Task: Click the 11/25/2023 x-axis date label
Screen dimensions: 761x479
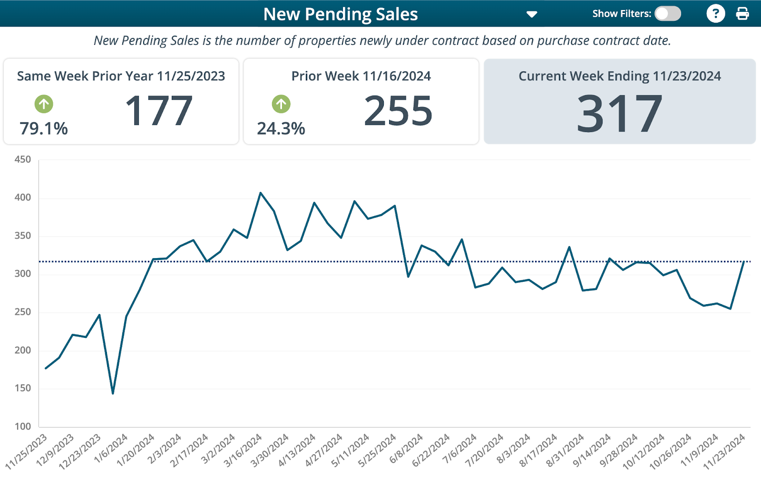Action: coord(27,452)
